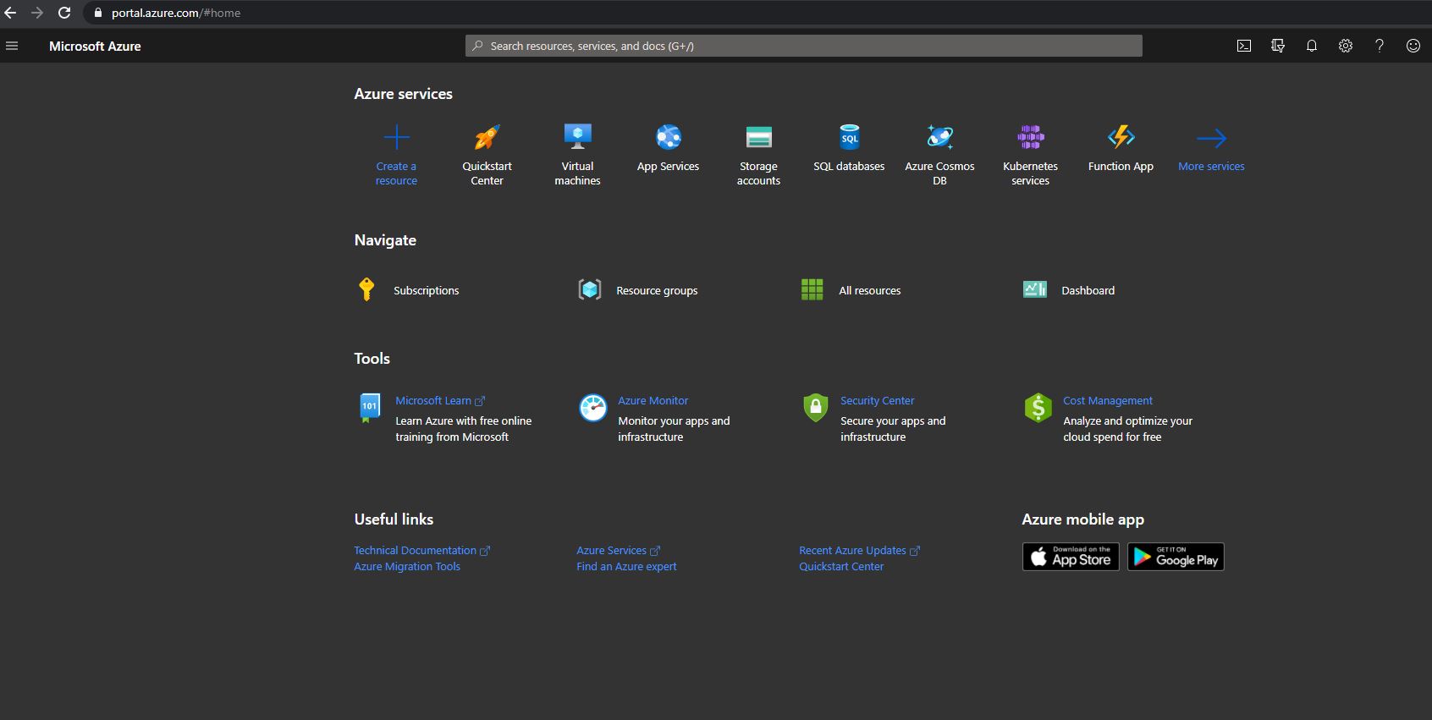Expand the portal hamburger menu
1432x720 pixels.
click(12, 47)
